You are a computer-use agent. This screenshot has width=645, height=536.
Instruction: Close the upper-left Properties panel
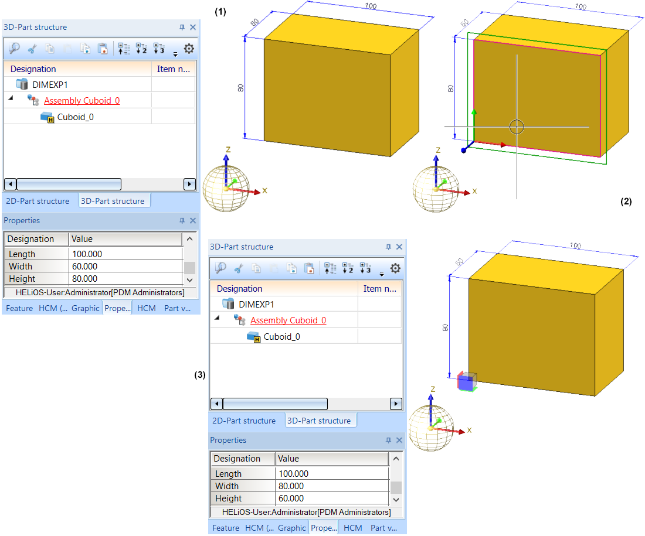[x=193, y=221]
